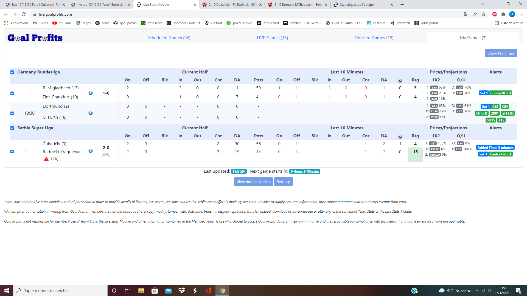This screenshot has width=527, height=296.
Task: Open Mail app from taskbar
Action: click(x=168, y=291)
